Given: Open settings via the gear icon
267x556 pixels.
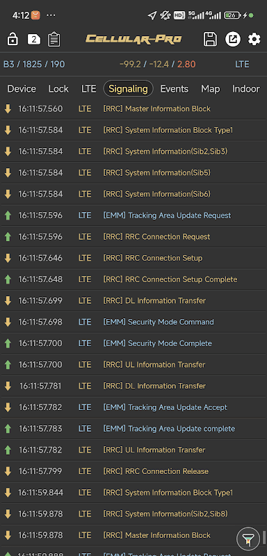Looking at the screenshot, I should pos(254,39).
